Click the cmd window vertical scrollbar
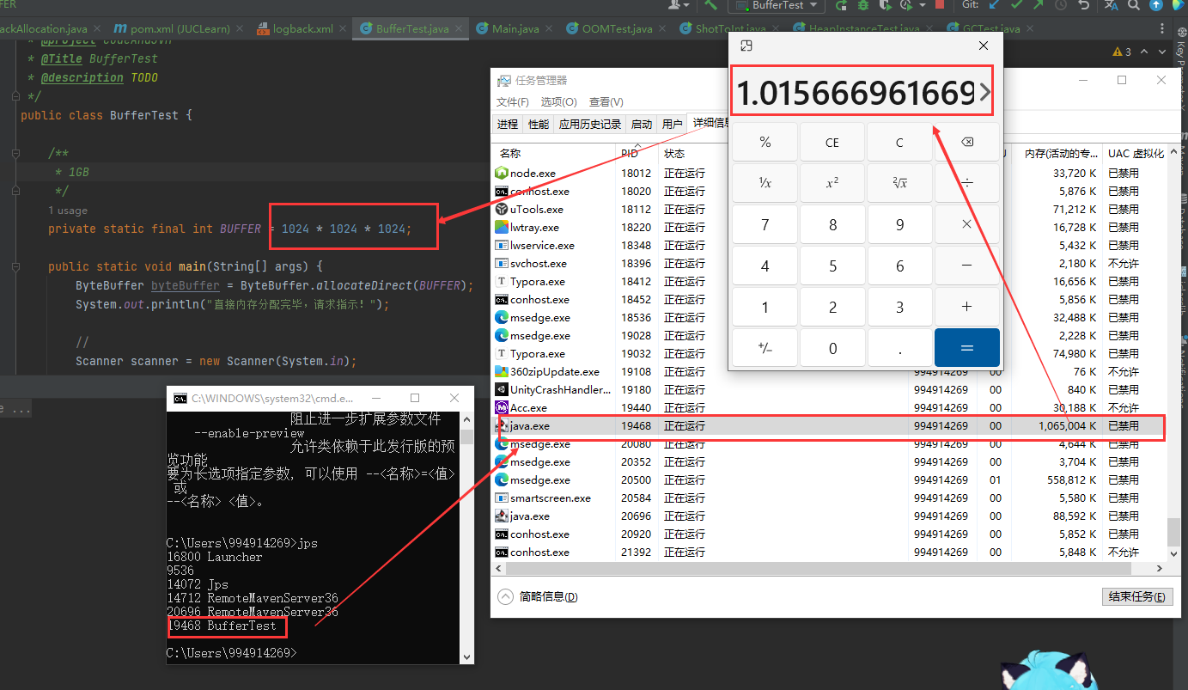This screenshot has height=690, width=1188. 466,537
